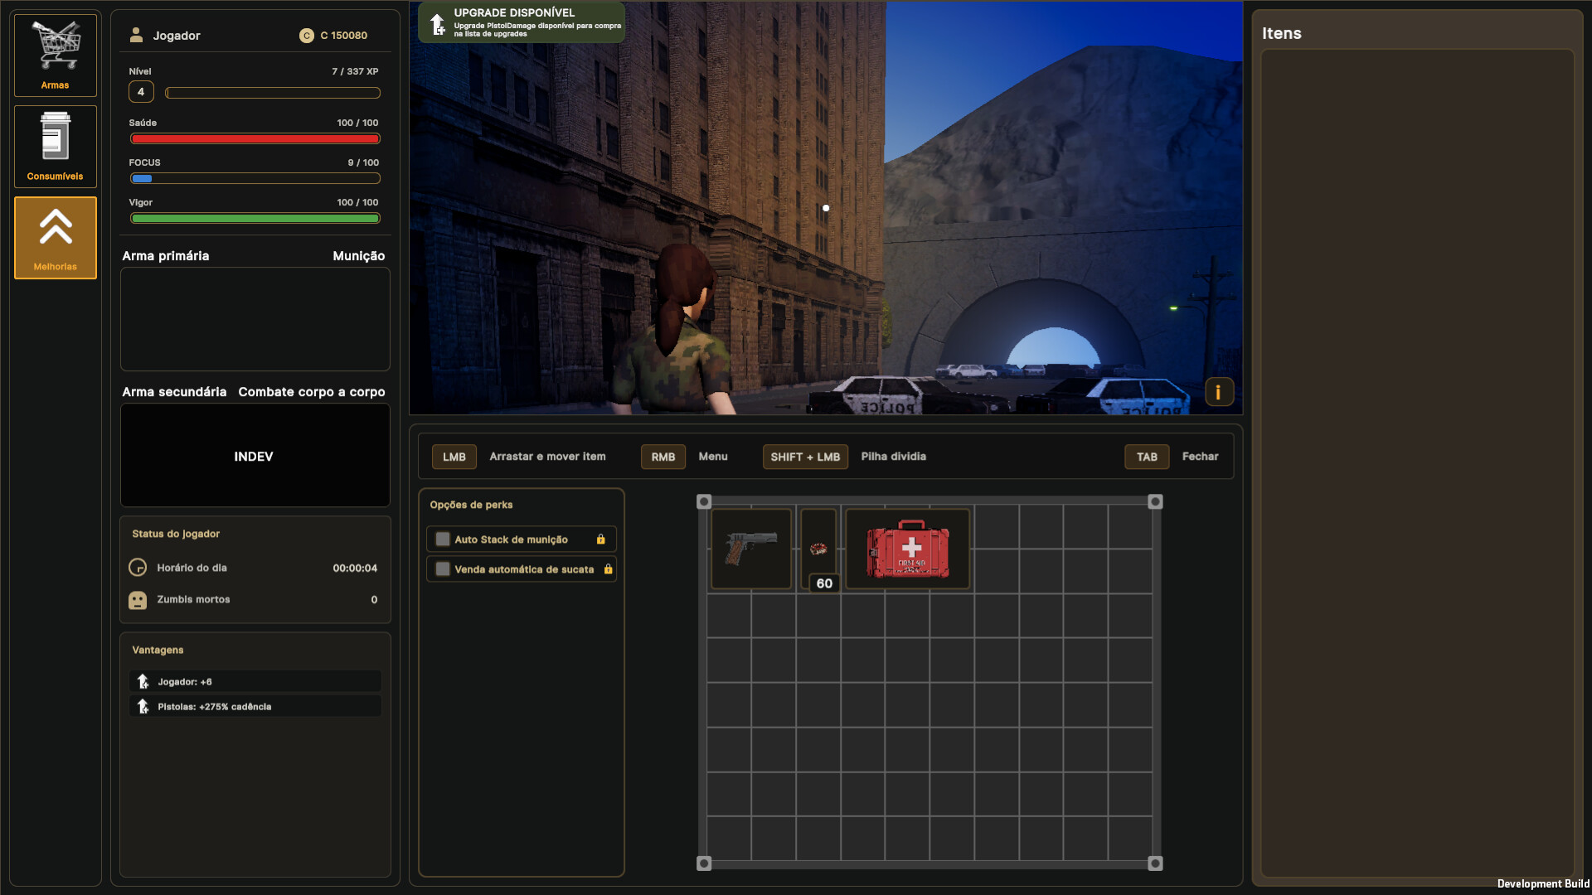
Task: Click the blue FOCUS bar
Action: pyautogui.click(x=255, y=178)
